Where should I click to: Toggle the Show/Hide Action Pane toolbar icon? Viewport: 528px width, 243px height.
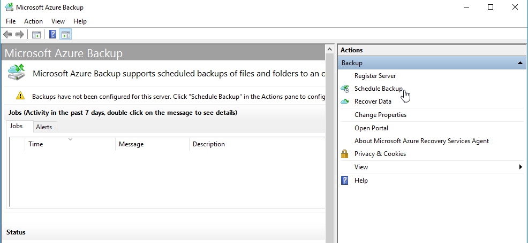click(65, 35)
